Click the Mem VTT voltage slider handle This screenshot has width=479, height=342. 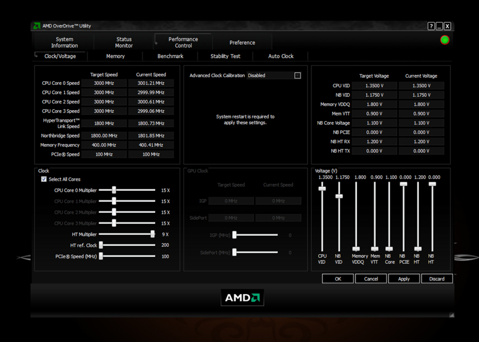pos(375,249)
